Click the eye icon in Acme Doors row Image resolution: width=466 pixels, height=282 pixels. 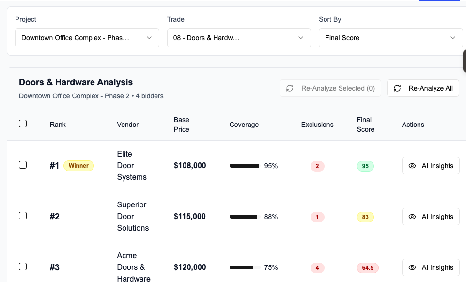[412, 267]
